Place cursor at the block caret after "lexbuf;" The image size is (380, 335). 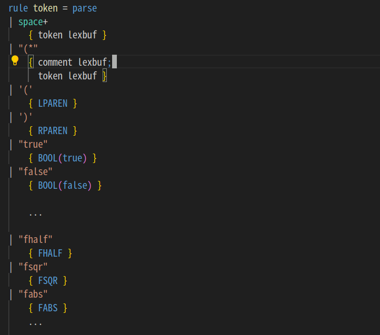point(114,63)
